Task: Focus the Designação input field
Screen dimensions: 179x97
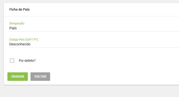Action: coord(94,28)
